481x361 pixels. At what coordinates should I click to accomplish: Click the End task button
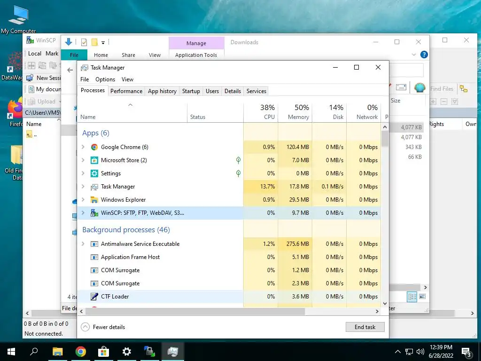pyautogui.click(x=365, y=327)
